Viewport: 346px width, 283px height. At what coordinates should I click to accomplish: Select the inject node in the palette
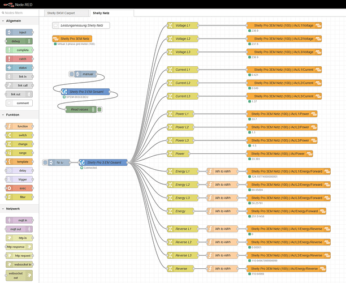click(x=19, y=32)
